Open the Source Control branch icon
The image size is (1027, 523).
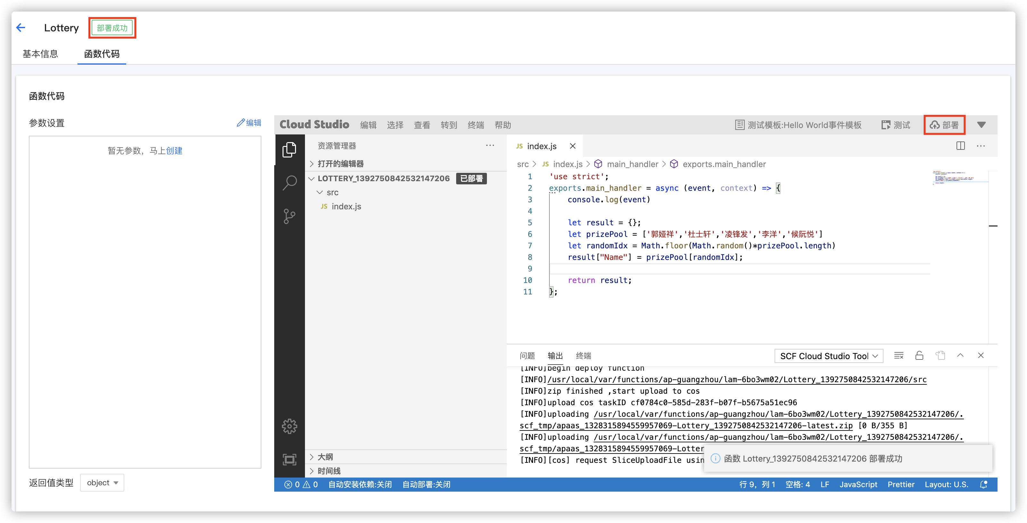[290, 216]
